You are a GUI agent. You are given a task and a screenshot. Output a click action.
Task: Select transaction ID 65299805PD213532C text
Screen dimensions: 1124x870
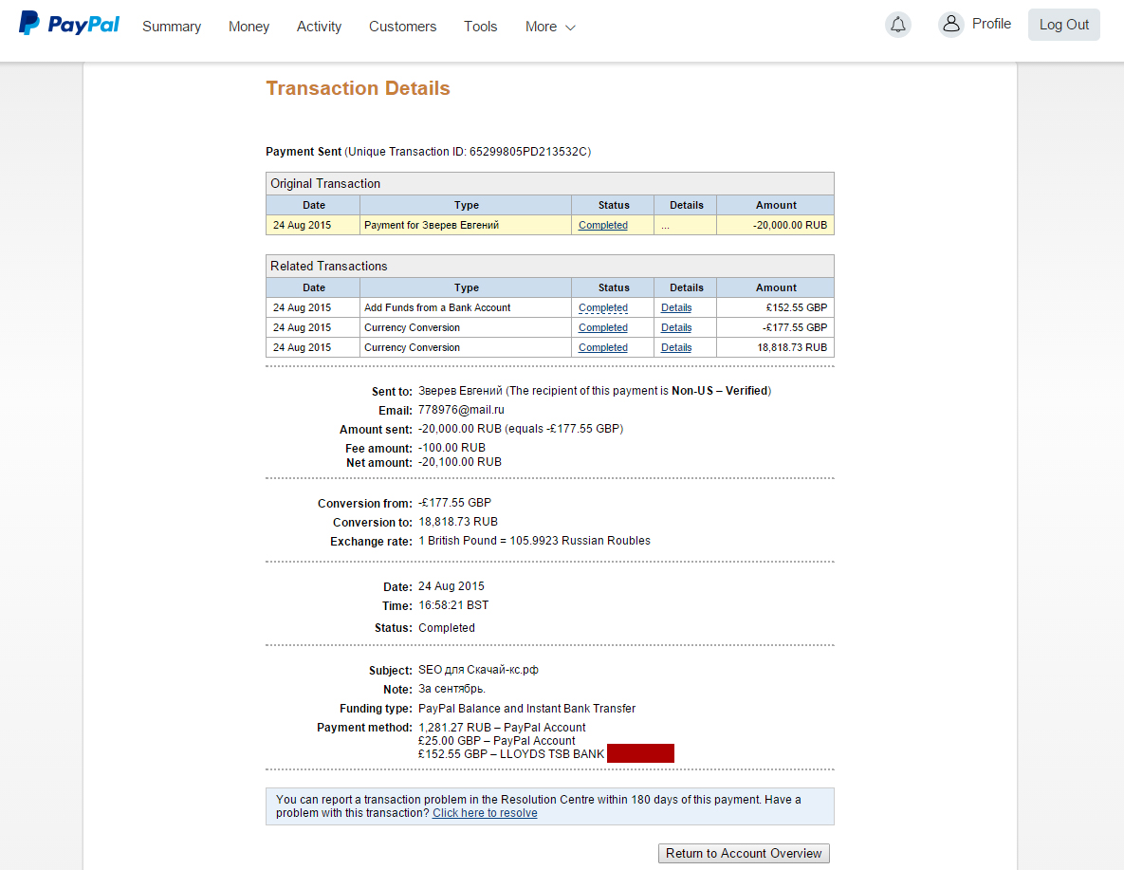(528, 152)
